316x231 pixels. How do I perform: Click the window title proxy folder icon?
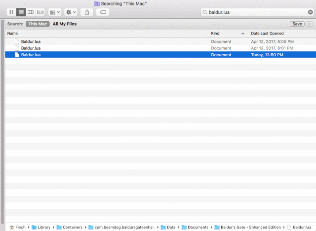click(x=97, y=3)
